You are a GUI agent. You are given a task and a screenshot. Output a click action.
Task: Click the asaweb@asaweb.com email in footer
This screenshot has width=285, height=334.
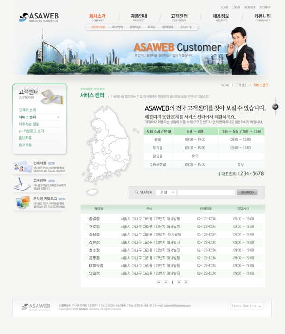(178, 305)
